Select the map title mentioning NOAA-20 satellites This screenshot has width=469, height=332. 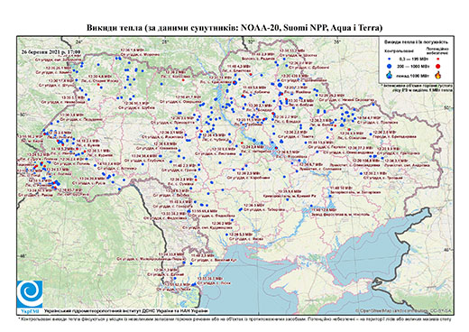tap(234, 28)
